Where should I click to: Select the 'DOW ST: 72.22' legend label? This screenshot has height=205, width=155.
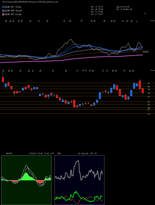13,7
